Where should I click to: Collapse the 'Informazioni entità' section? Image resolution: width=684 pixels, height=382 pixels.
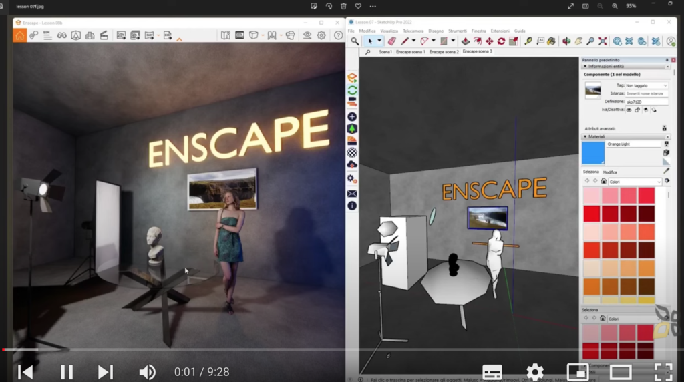pyautogui.click(x=585, y=67)
